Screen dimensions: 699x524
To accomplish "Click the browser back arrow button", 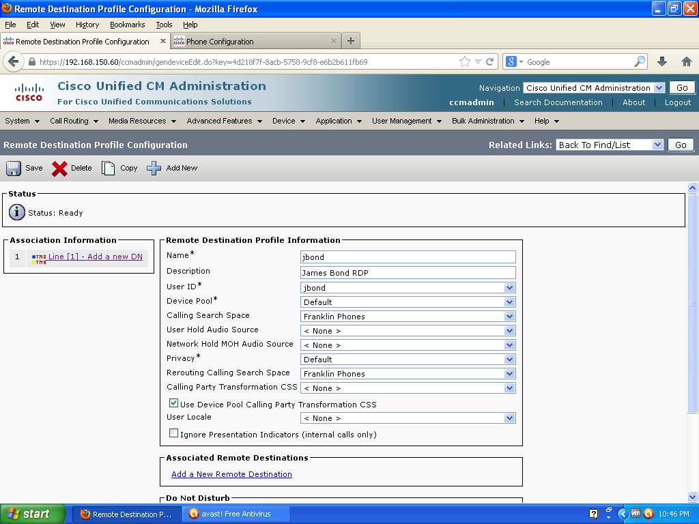I will (14, 61).
